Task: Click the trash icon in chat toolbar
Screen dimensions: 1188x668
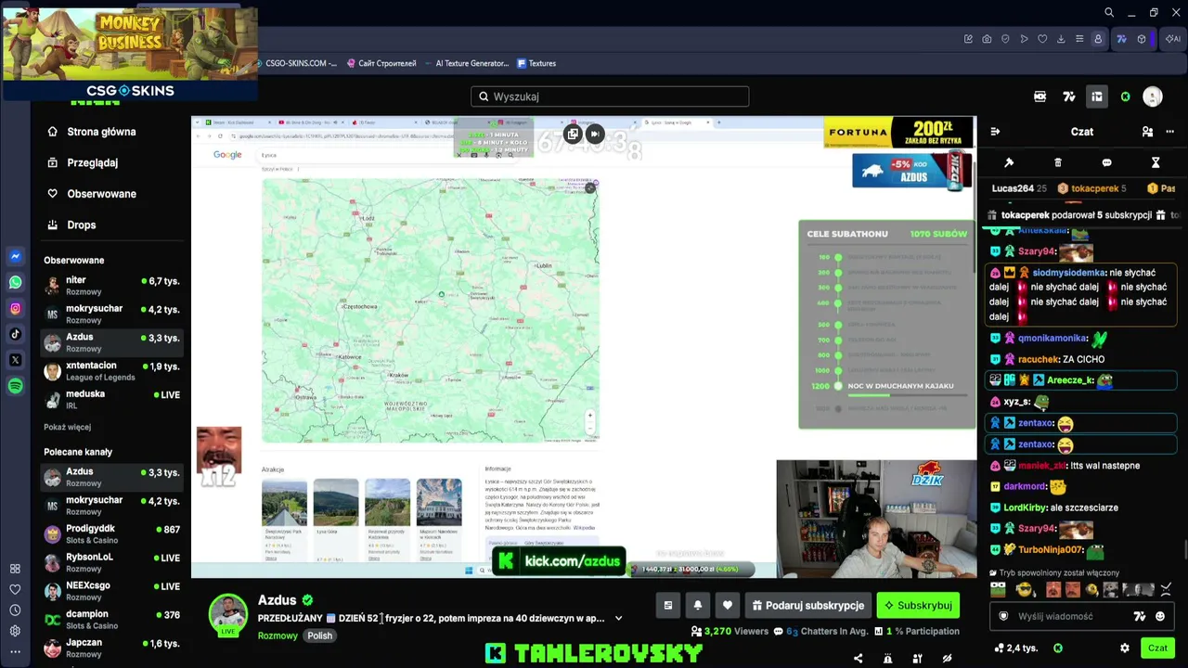Action: [1058, 162]
